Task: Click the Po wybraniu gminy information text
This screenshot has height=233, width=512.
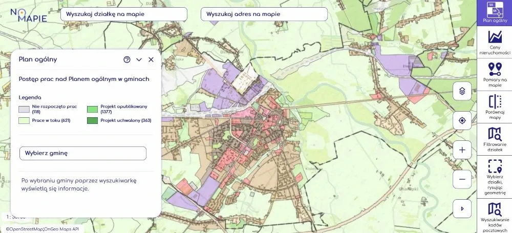Action: point(79,185)
